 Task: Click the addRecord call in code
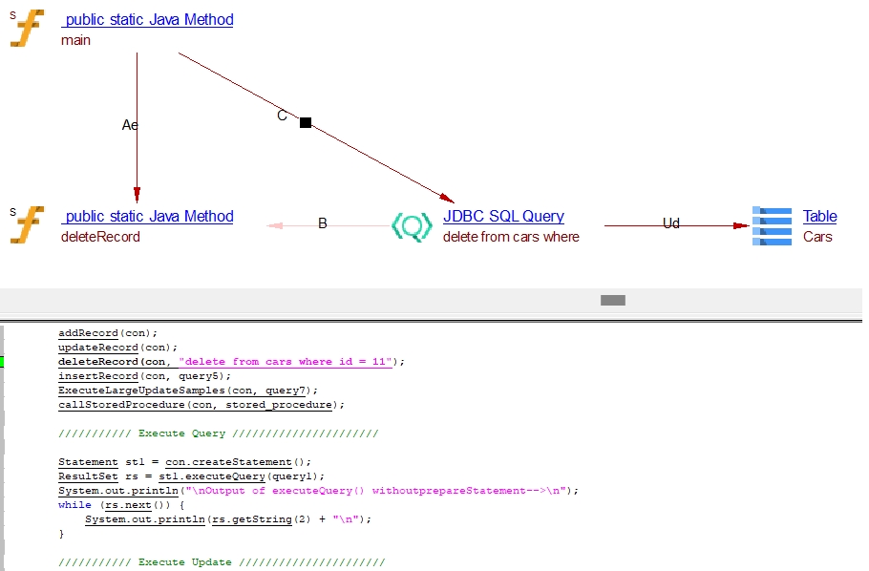(x=88, y=333)
